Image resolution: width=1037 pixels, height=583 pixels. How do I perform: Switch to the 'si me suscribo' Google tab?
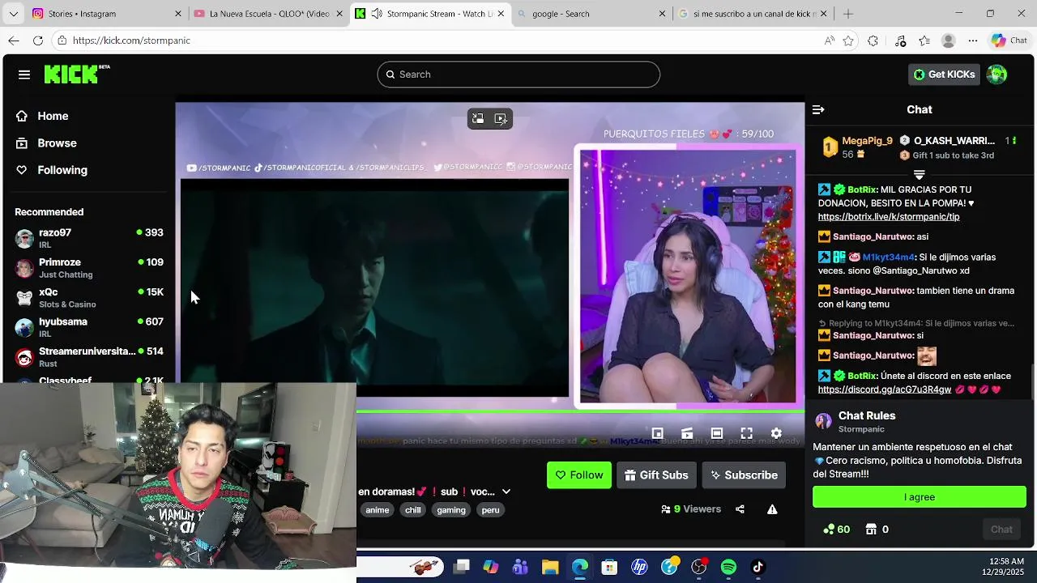tap(753, 14)
